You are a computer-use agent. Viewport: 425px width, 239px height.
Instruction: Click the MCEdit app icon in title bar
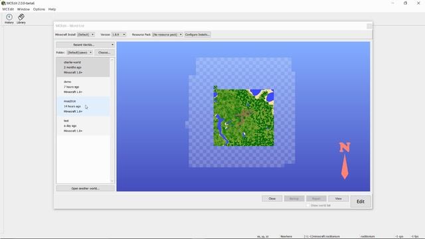(3, 3)
